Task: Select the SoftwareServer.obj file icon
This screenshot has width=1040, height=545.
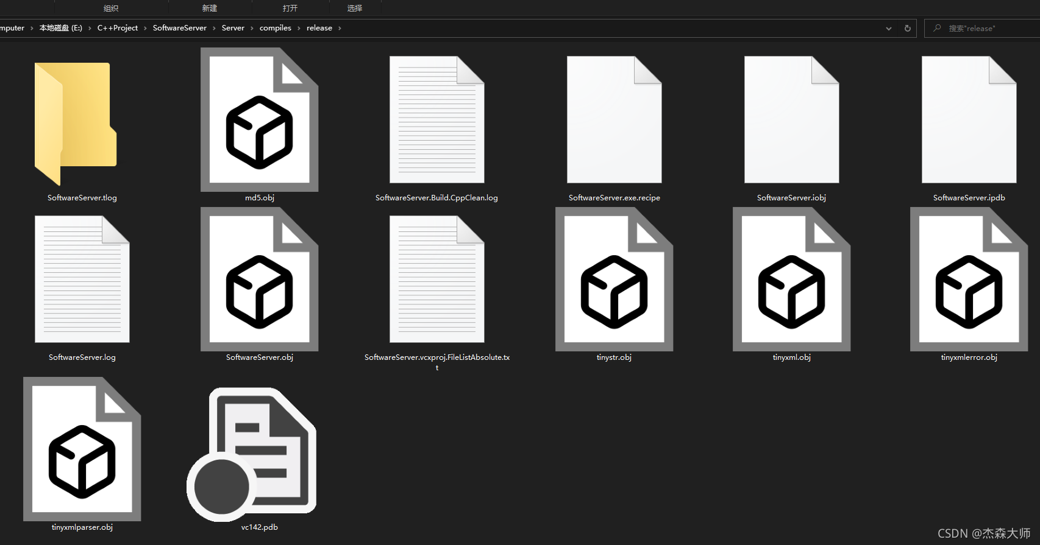Action: [260, 279]
